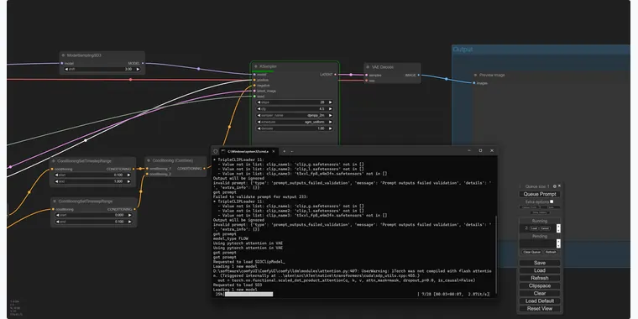Collapse the Preview Image node title dot

pos(475,75)
